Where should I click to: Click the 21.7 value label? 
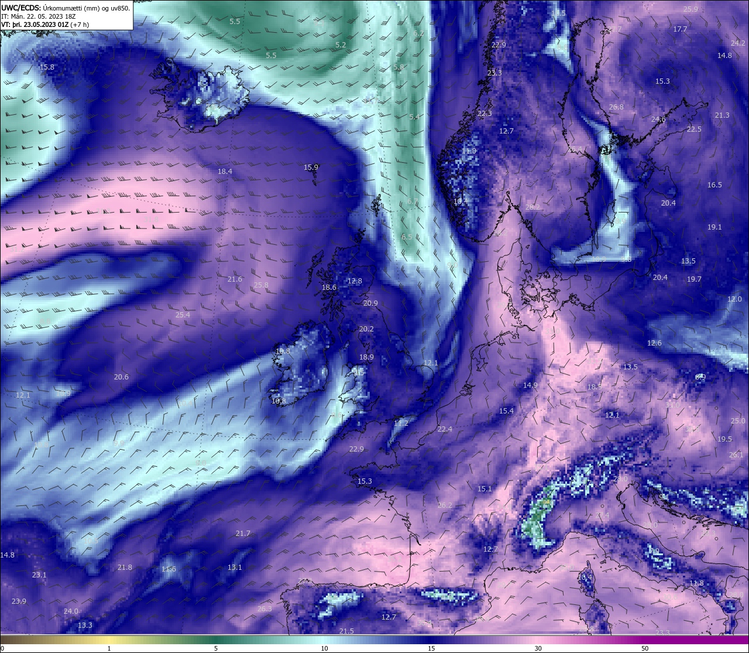pyautogui.click(x=243, y=534)
